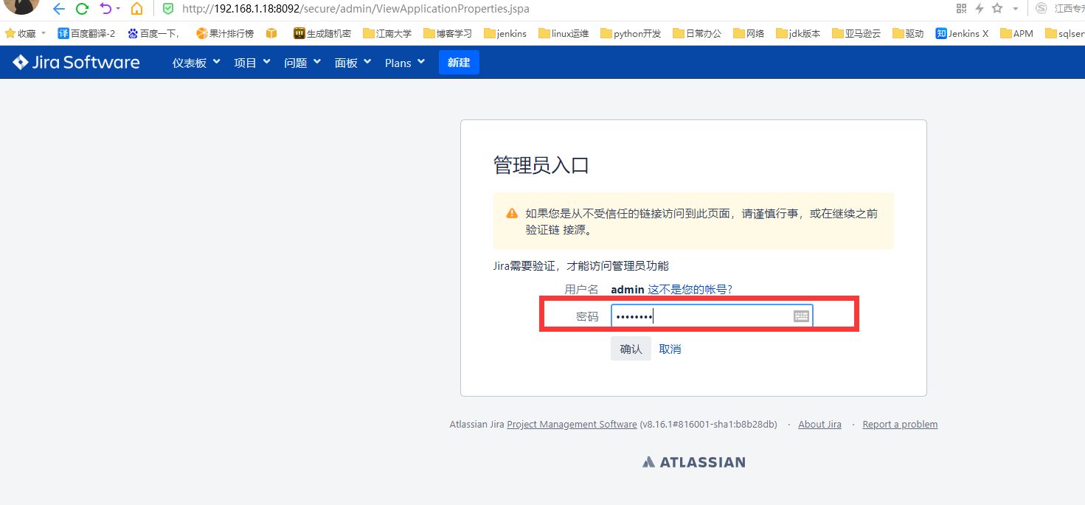The image size is (1085, 505).
Task: Open the 网络 bookmark folder
Action: (x=749, y=33)
